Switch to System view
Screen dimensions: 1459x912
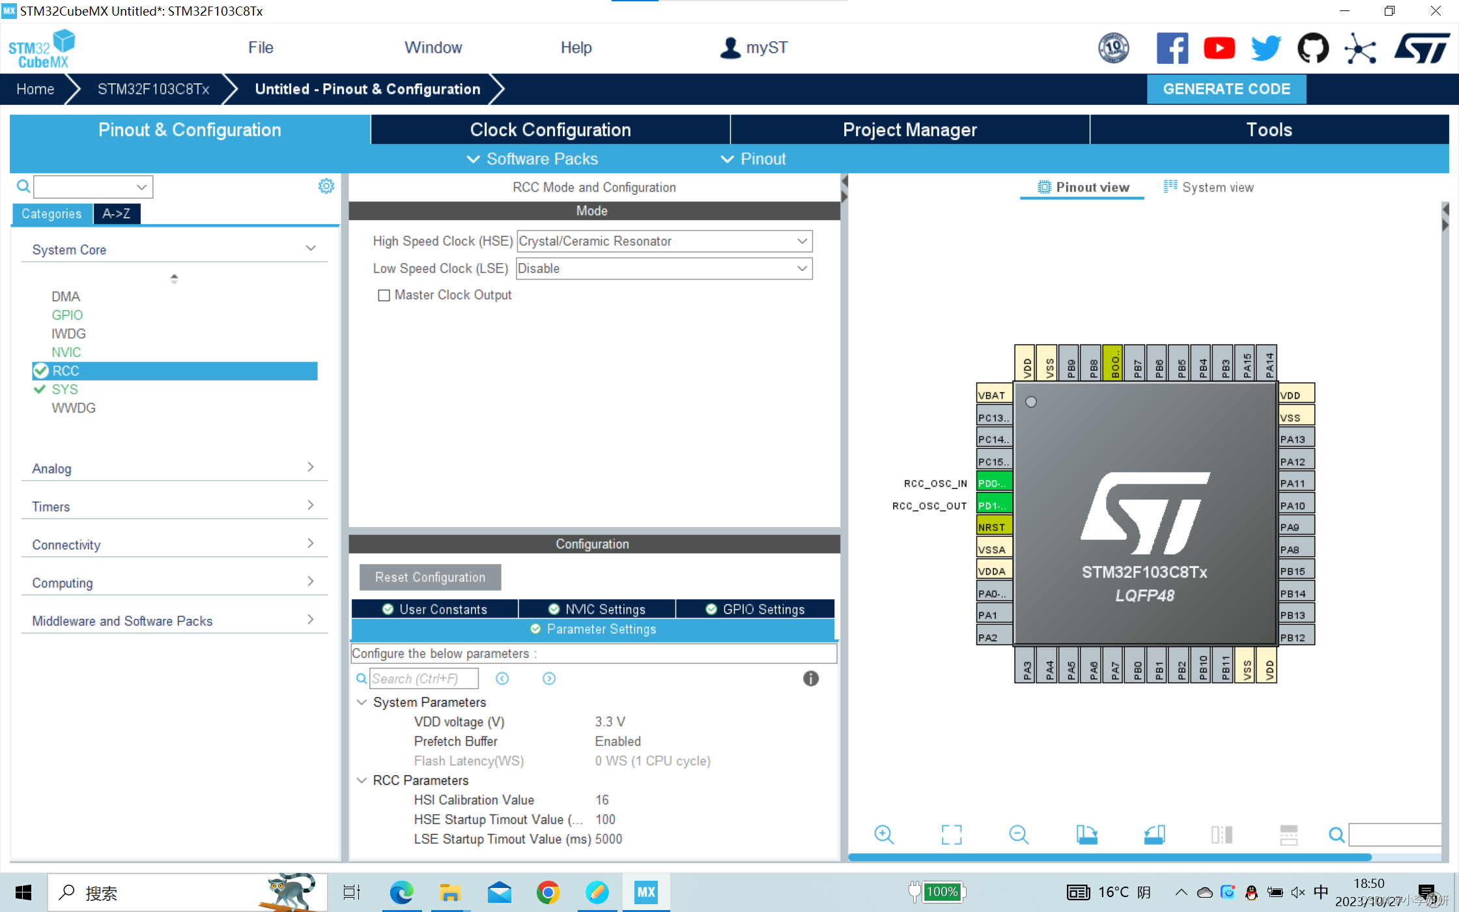1208,187
